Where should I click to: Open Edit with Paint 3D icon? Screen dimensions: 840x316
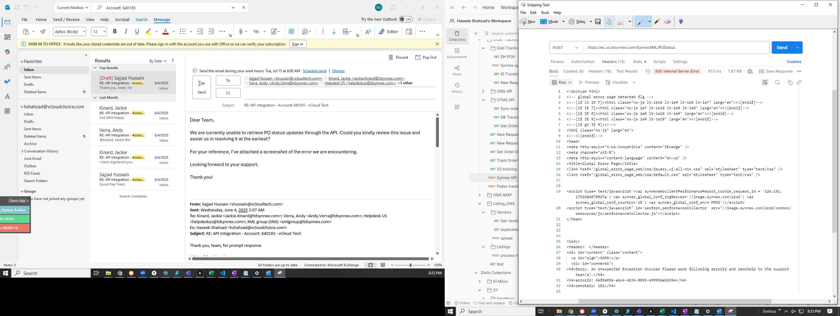click(x=681, y=22)
